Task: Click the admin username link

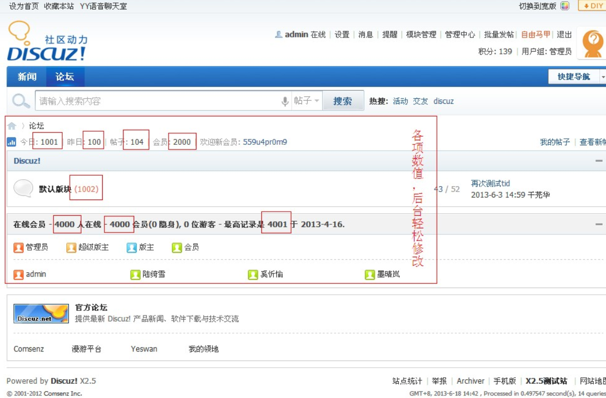Action: [x=297, y=35]
